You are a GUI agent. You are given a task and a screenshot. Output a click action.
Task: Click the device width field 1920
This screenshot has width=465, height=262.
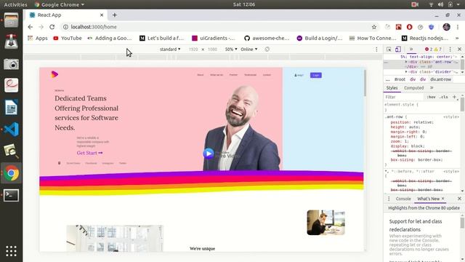tap(193, 49)
